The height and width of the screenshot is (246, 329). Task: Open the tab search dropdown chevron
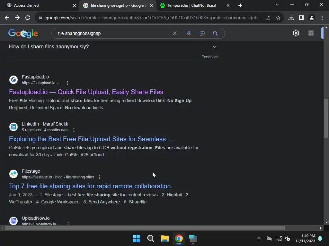click(x=277, y=4)
